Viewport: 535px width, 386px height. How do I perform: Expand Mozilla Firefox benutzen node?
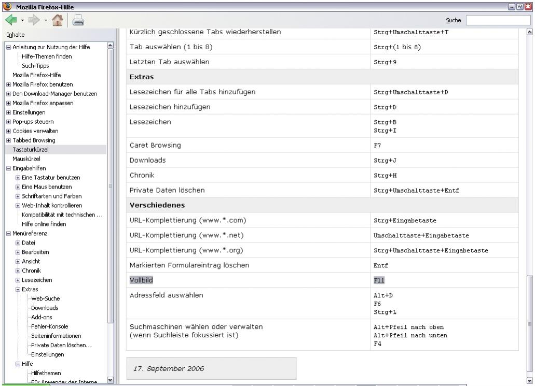(8, 84)
